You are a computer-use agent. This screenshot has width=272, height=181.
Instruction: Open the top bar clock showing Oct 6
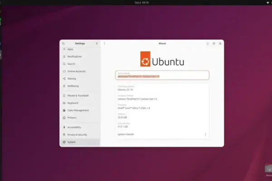[x=141, y=3]
